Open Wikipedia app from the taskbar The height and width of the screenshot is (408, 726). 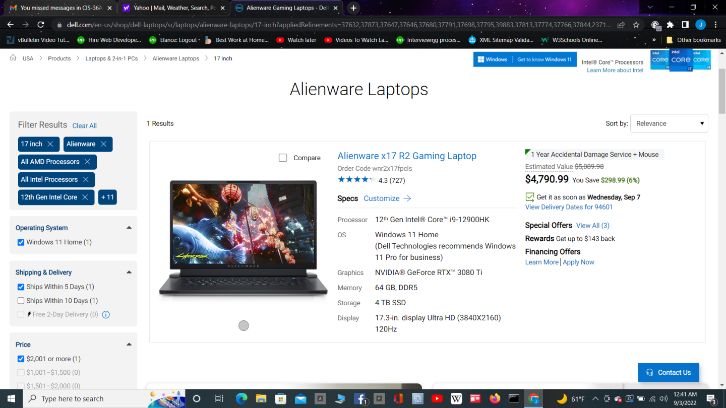[x=456, y=398]
